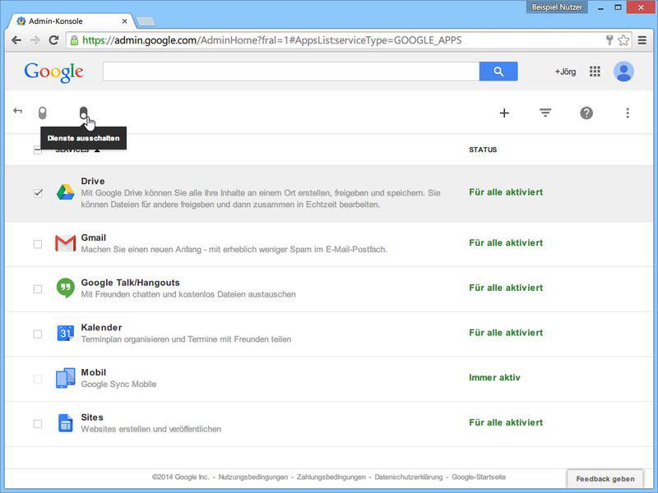The height and width of the screenshot is (493, 658).
Task: Click Drive status Für alle aktiviert
Action: tap(506, 192)
